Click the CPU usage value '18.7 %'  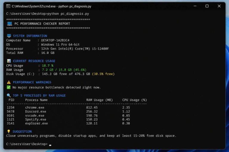[48, 66]
